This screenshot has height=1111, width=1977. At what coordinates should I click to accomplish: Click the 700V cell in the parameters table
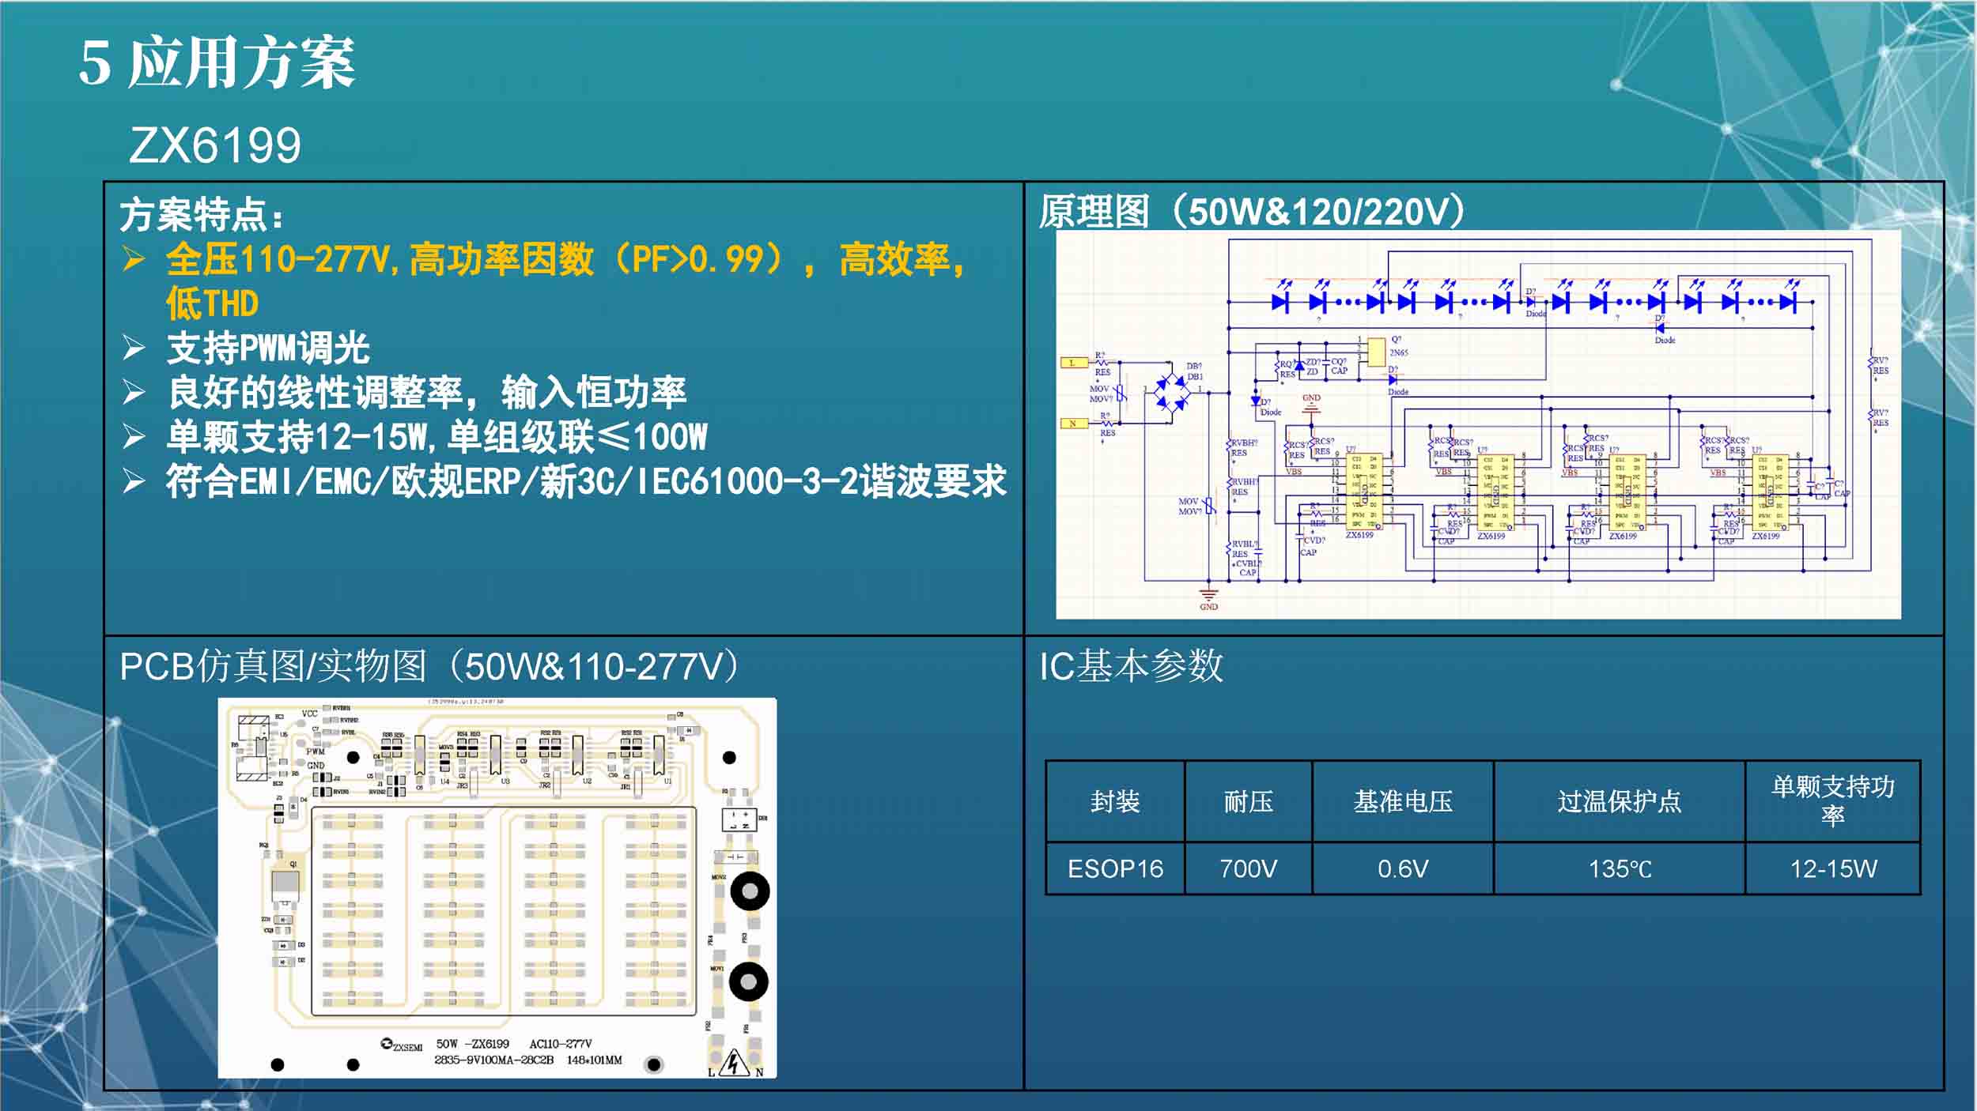coord(1248,869)
